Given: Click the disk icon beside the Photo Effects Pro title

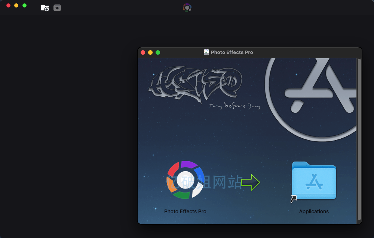Looking at the screenshot, I should coord(206,52).
